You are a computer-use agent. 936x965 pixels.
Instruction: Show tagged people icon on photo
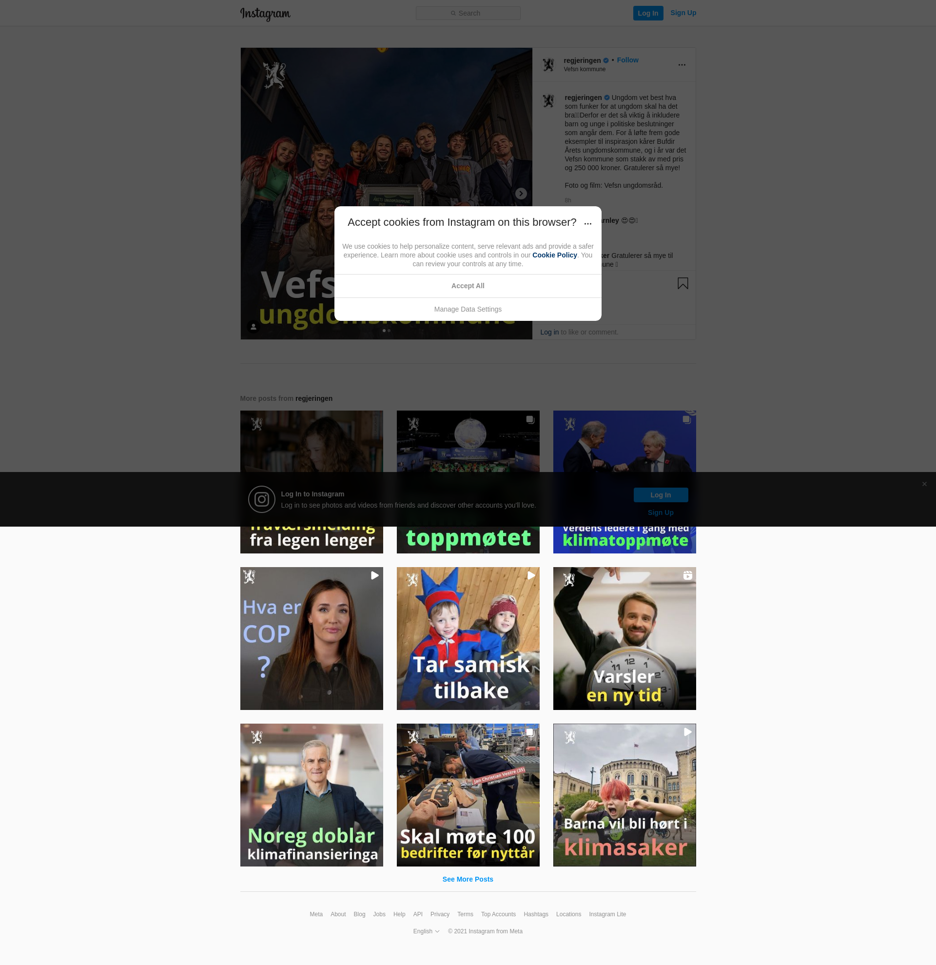(x=253, y=327)
